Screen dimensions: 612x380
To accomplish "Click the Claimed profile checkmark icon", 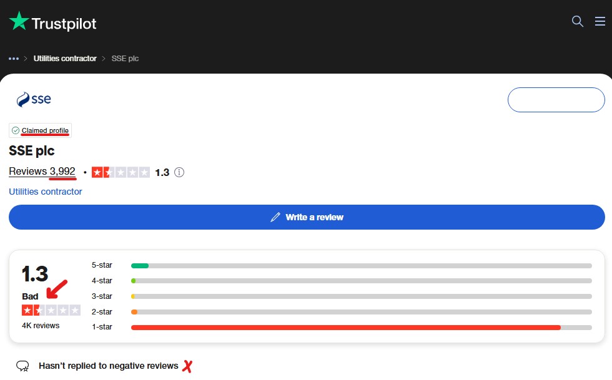I will click(15, 130).
